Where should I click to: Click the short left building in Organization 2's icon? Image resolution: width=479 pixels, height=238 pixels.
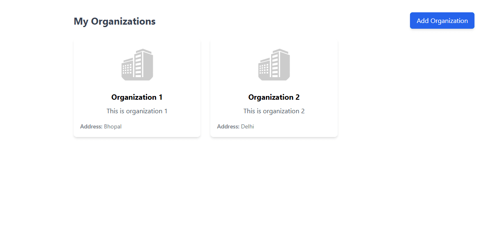[264, 69]
